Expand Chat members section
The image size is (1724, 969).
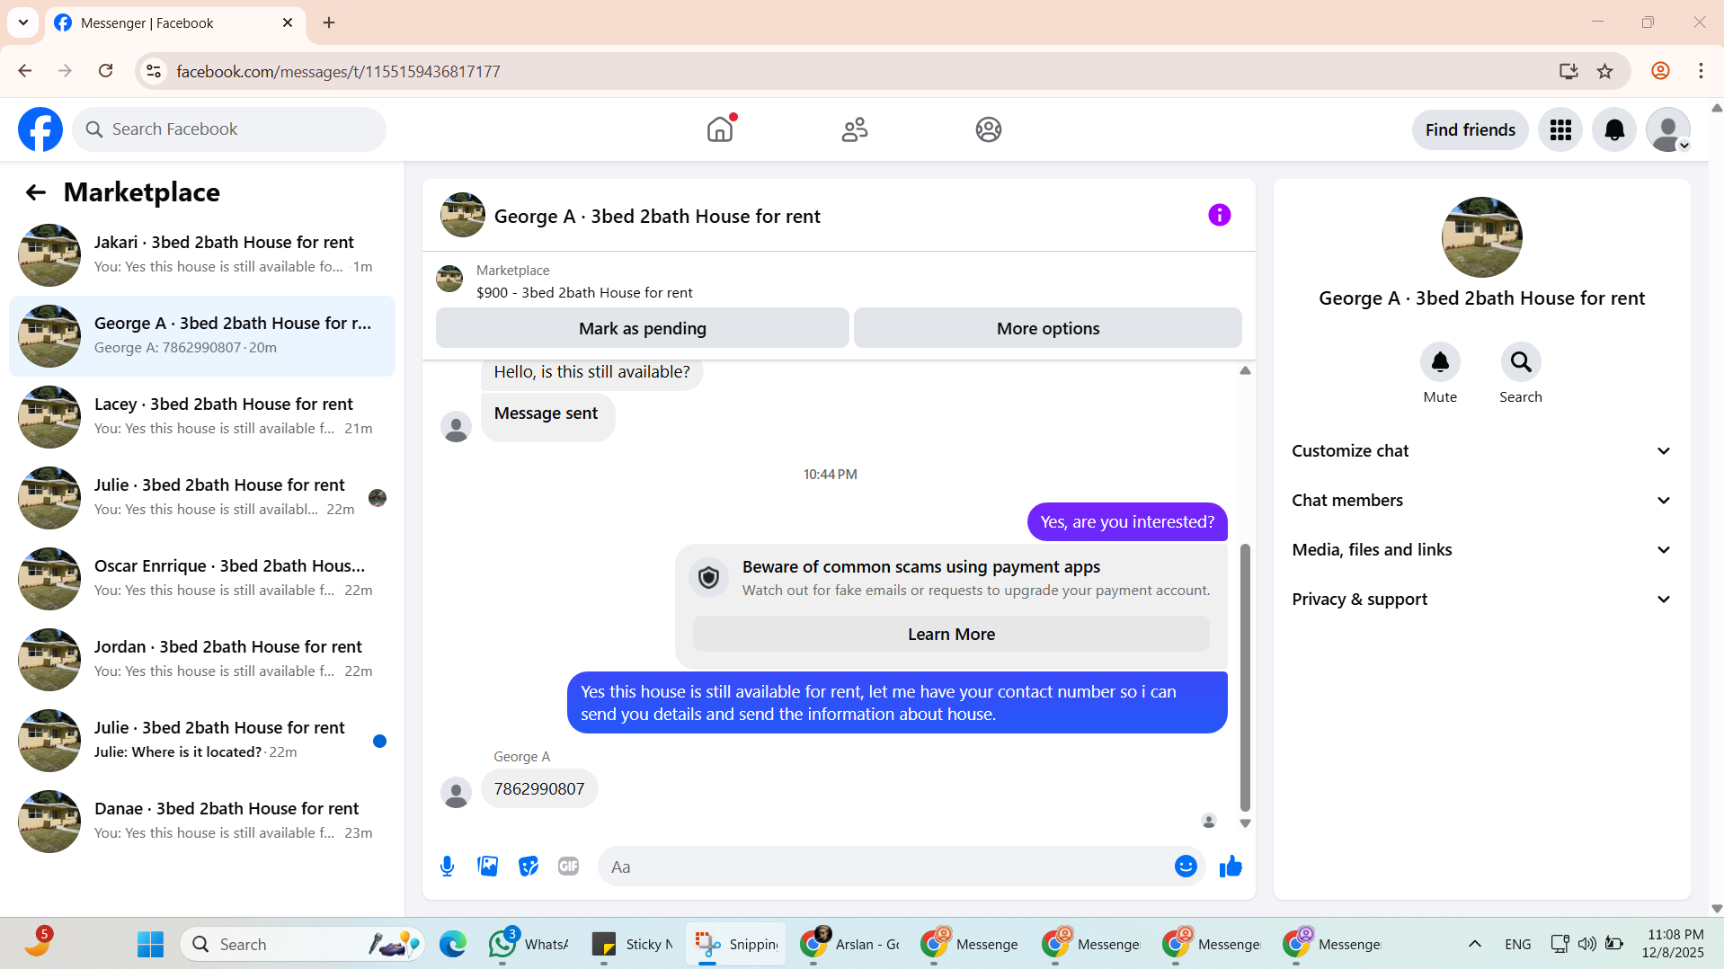(x=1481, y=501)
